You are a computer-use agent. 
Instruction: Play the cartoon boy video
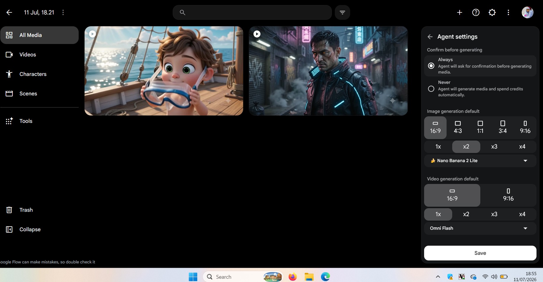point(92,34)
